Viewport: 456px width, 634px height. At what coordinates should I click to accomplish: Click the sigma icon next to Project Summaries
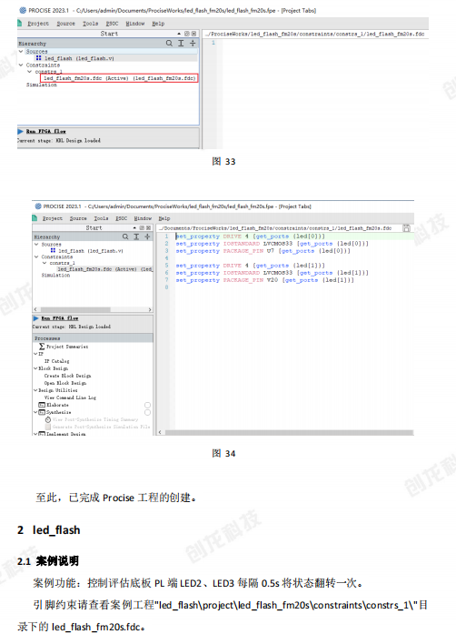tap(42, 347)
